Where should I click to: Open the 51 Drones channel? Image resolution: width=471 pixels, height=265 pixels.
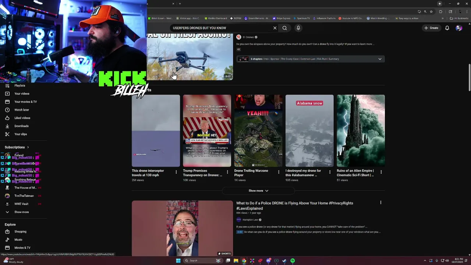click(x=248, y=37)
